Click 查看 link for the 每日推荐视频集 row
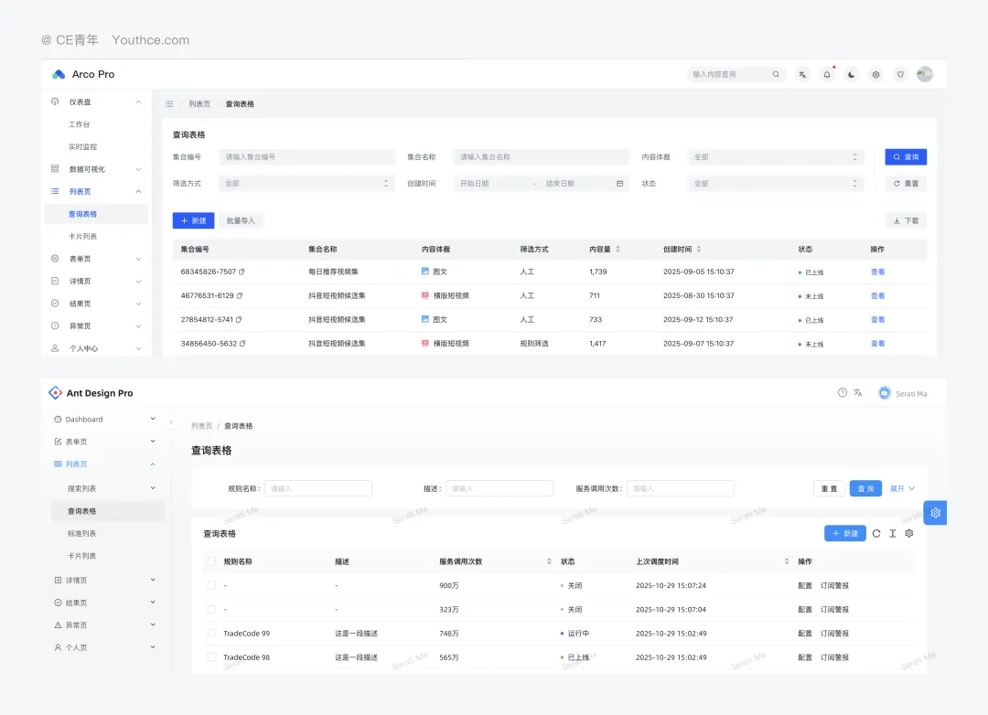Viewport: 988px width, 715px height. [877, 272]
